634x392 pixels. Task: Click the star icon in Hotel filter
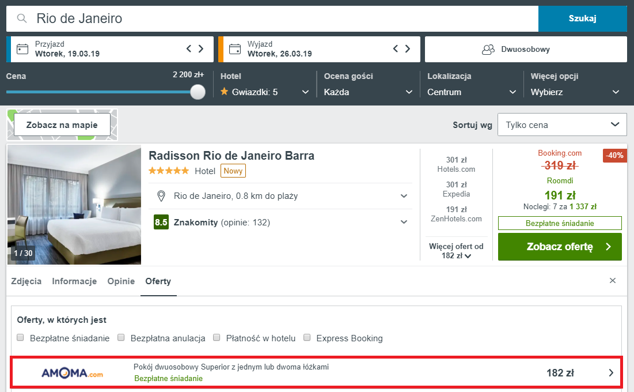[225, 92]
